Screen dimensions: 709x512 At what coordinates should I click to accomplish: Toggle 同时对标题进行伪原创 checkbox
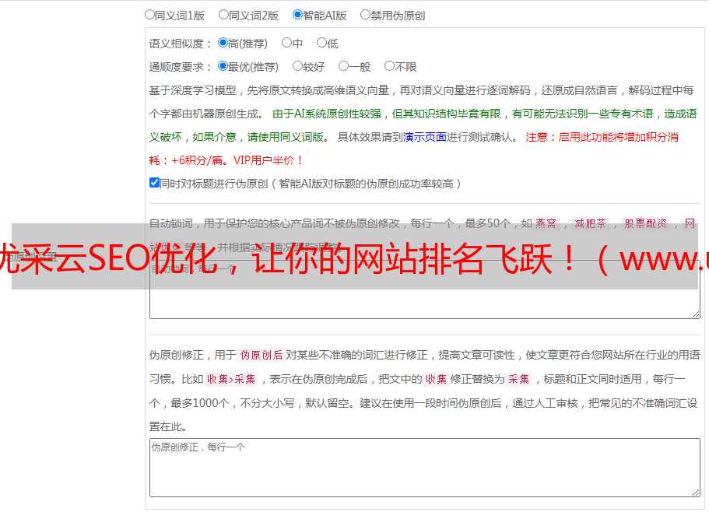click(154, 183)
